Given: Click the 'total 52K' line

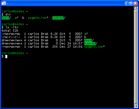Looking at the screenshot, I should [10, 31].
